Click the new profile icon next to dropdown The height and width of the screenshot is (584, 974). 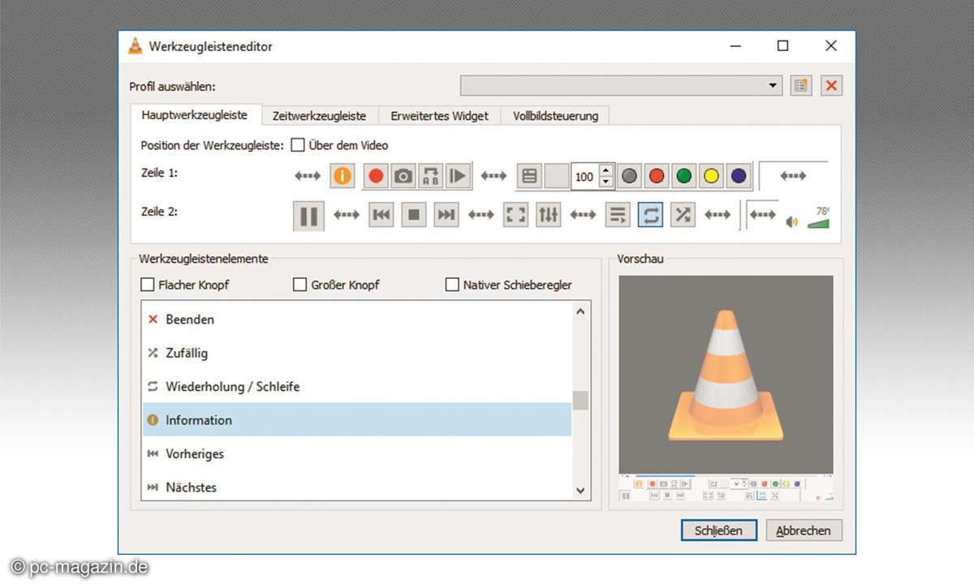(801, 86)
